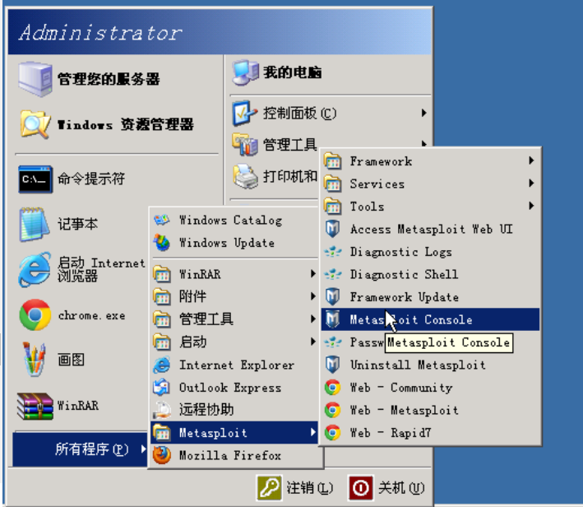Expand the 附件 submenu arrow
The width and height of the screenshot is (583, 507).
313,296
